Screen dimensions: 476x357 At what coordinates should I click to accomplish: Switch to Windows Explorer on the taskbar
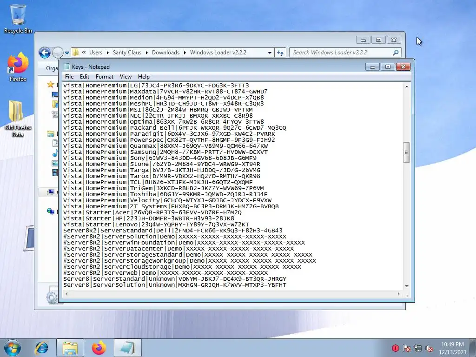point(70,348)
